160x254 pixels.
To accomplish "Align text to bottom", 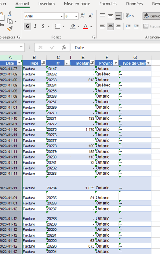I will [x=118, y=16].
